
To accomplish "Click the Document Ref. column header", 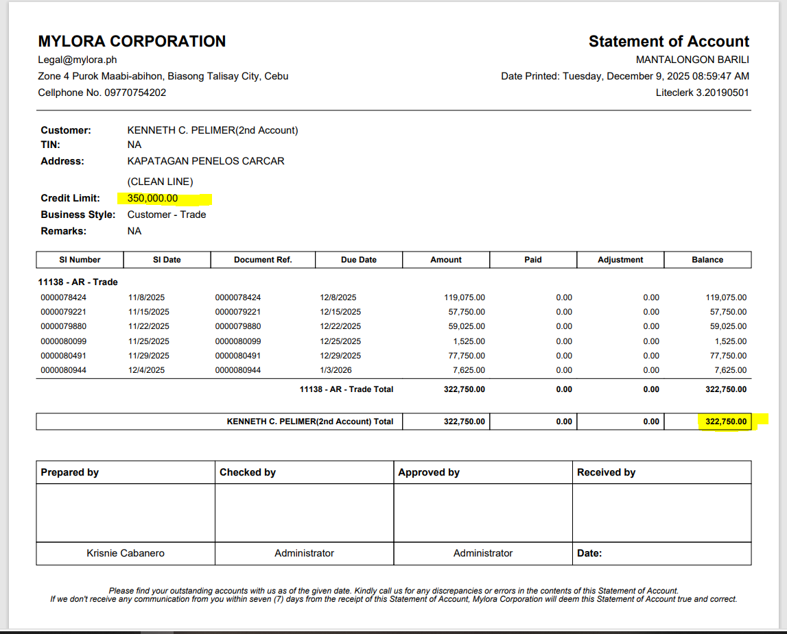I will [x=263, y=260].
